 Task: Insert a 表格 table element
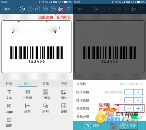(64, 108)
